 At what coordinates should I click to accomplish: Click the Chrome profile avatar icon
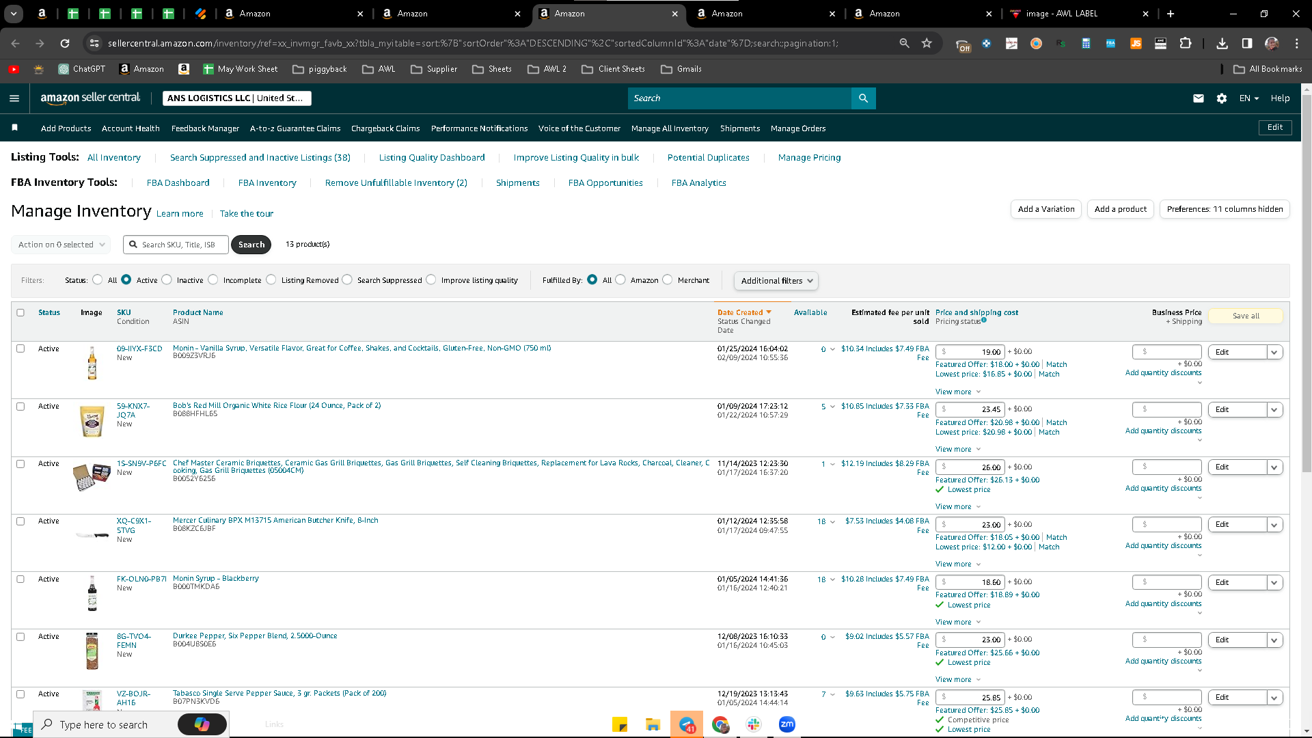pos(1272,43)
